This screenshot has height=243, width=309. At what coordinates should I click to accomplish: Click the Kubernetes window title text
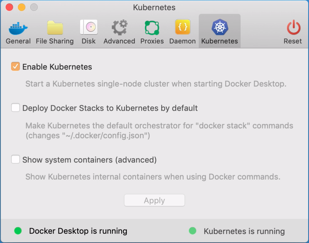click(x=154, y=7)
